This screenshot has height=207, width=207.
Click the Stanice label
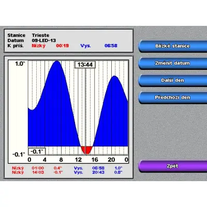coord(17,35)
